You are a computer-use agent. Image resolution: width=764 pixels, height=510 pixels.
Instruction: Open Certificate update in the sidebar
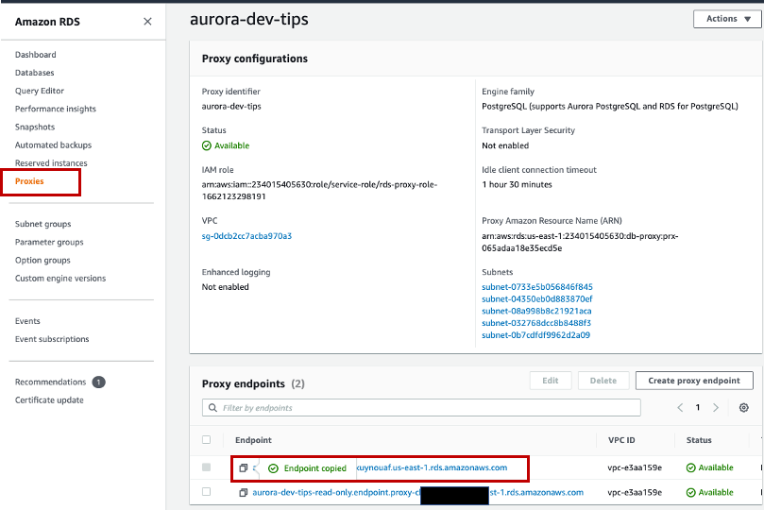point(49,399)
